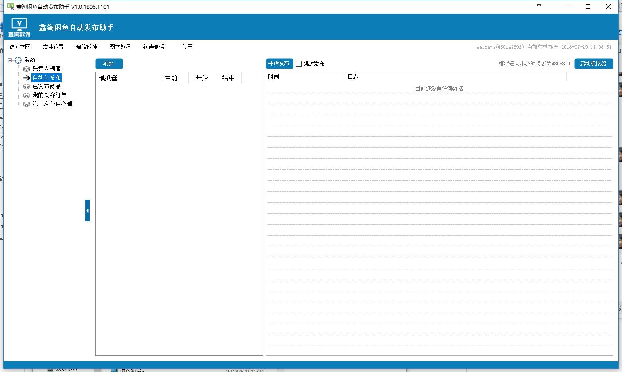Viewport: 622px width, 372px height.
Task: Click the layers icon beside 已发布商品
Action: [x=26, y=87]
